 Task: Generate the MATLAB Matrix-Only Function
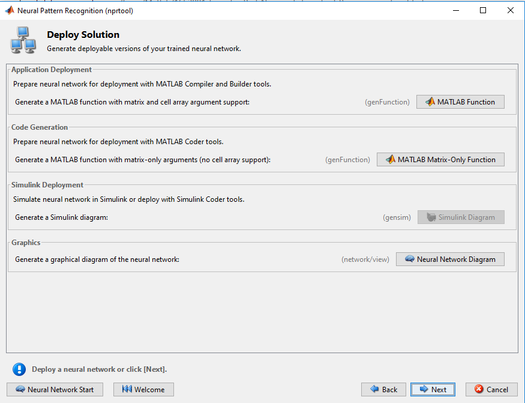coord(440,160)
